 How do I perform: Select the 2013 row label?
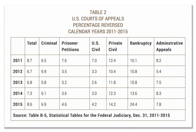(18, 83)
